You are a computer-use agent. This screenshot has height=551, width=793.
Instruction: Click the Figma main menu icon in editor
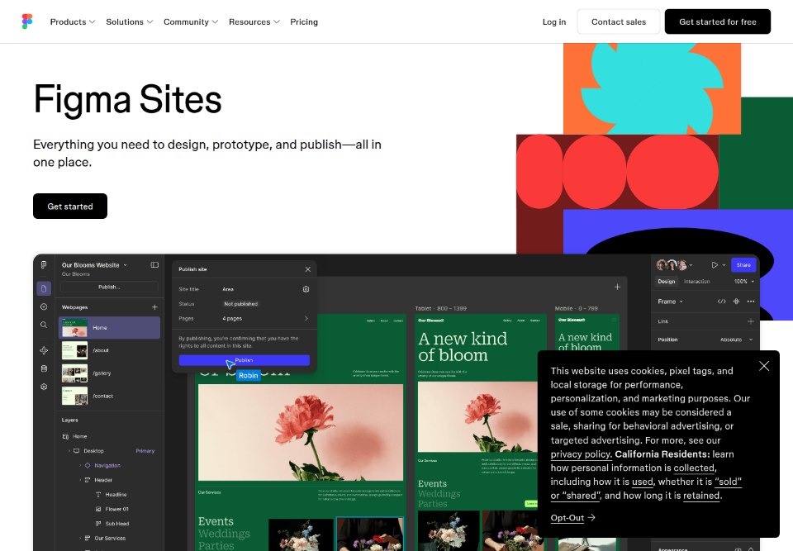pyautogui.click(x=44, y=264)
